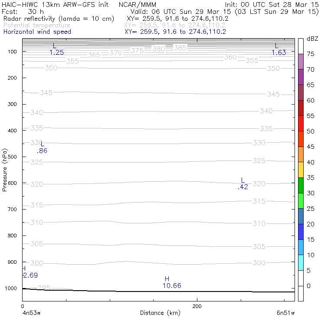Click the light purple 70–75 dBZ swatch
Screen dimensions: 321x321
click(301, 62)
